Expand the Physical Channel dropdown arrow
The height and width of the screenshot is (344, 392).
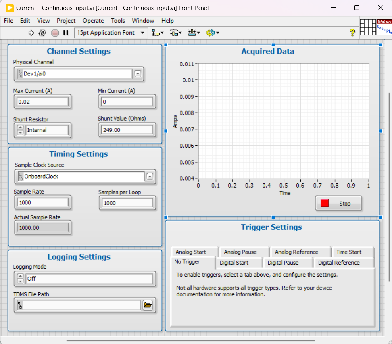[x=138, y=74]
